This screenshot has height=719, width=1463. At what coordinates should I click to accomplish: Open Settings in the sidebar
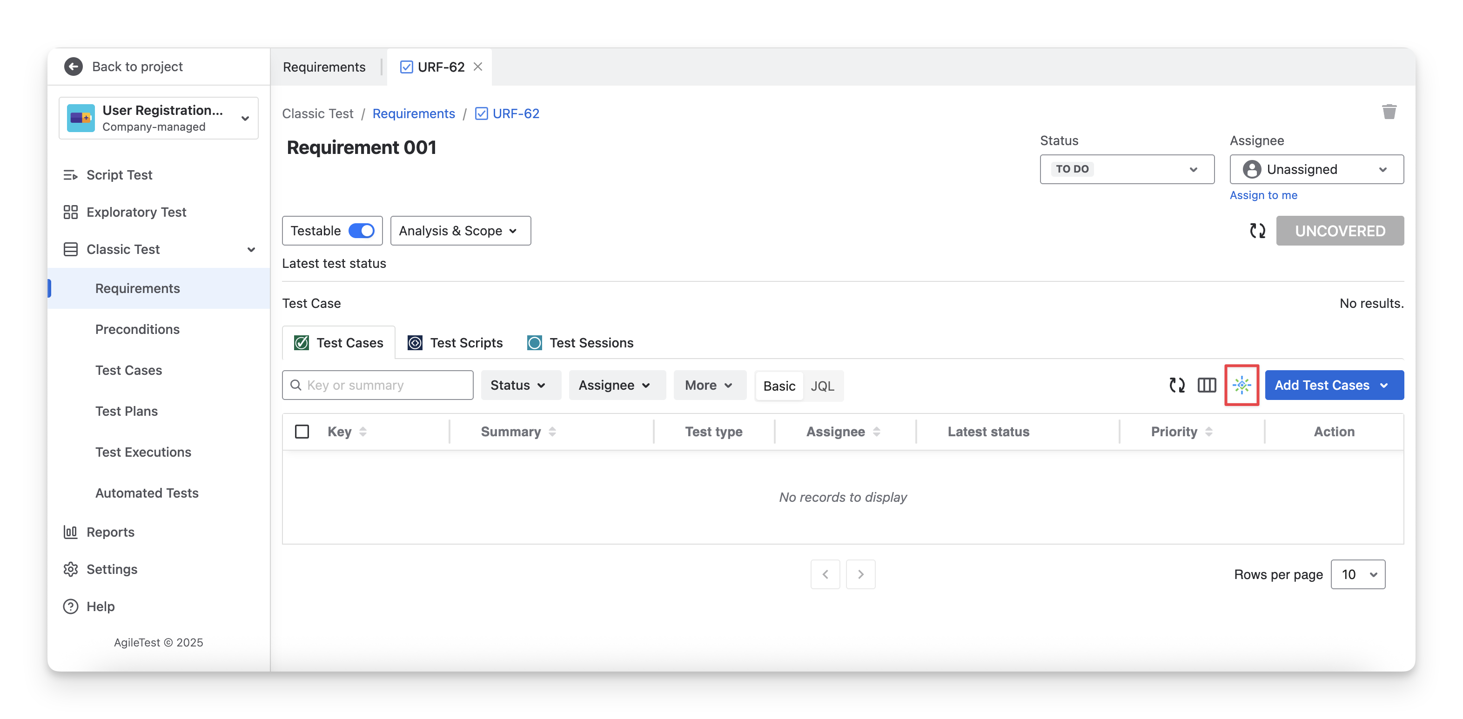click(111, 569)
